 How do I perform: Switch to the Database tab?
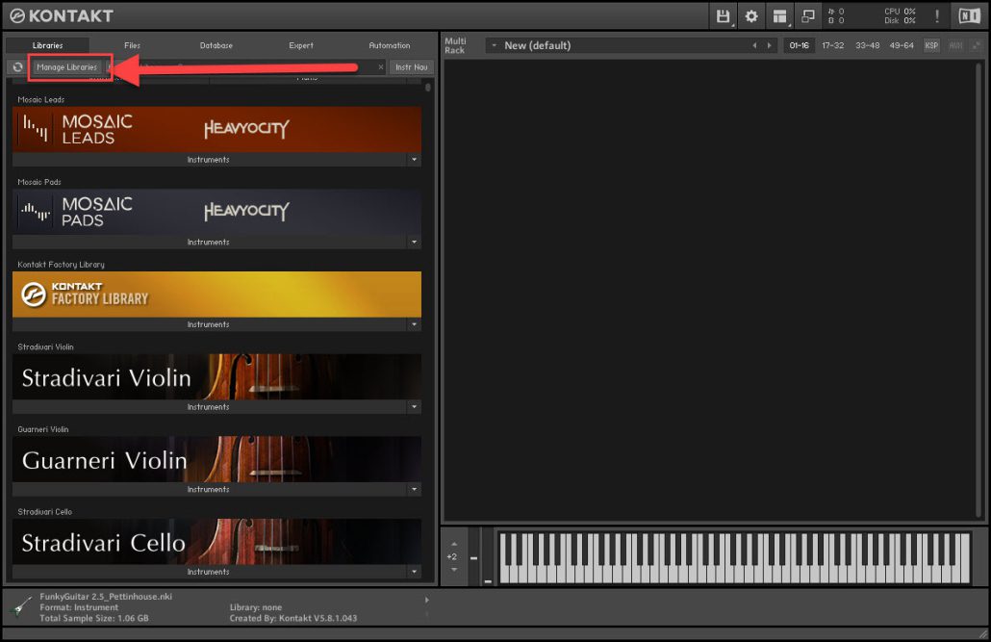pyautogui.click(x=216, y=45)
